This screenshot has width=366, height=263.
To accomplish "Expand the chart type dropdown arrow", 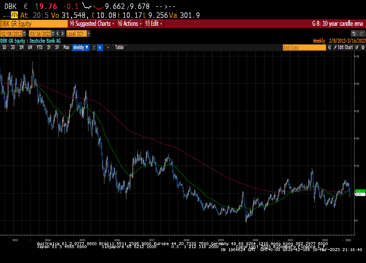I will click(x=108, y=48).
